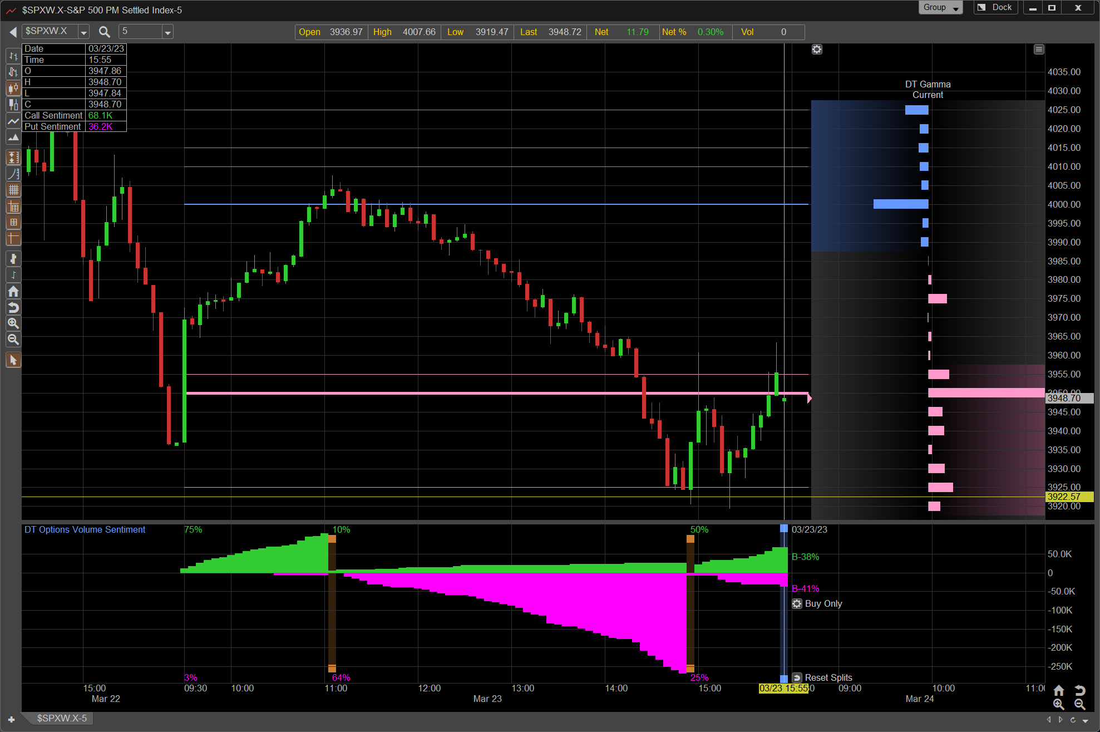Toggle the chart grid lines button
The height and width of the screenshot is (732, 1100).
pos(13,190)
